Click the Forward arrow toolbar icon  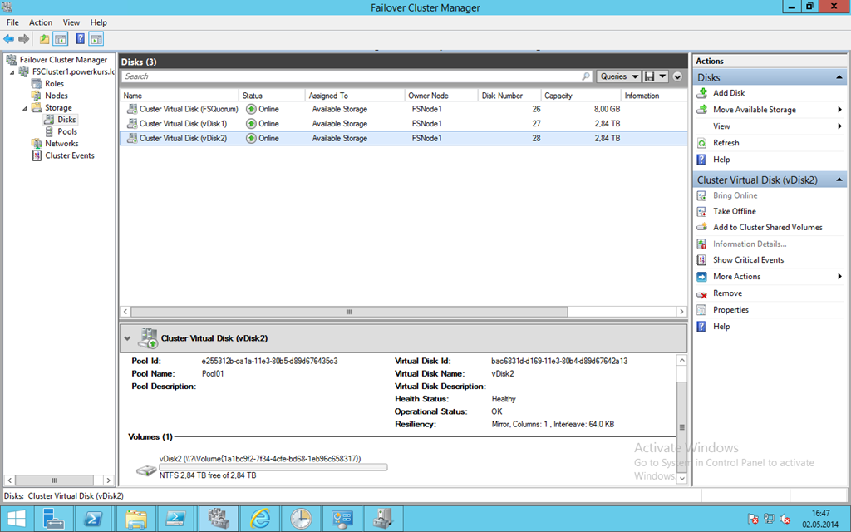(23, 39)
